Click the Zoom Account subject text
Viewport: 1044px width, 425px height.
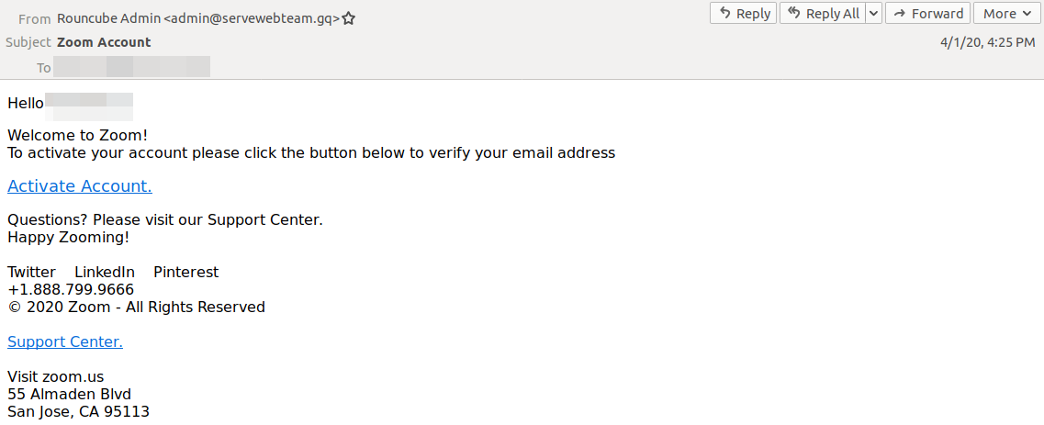(104, 42)
